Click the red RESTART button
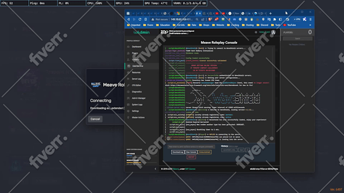The height and width of the screenshot is (193, 344). click(191, 157)
